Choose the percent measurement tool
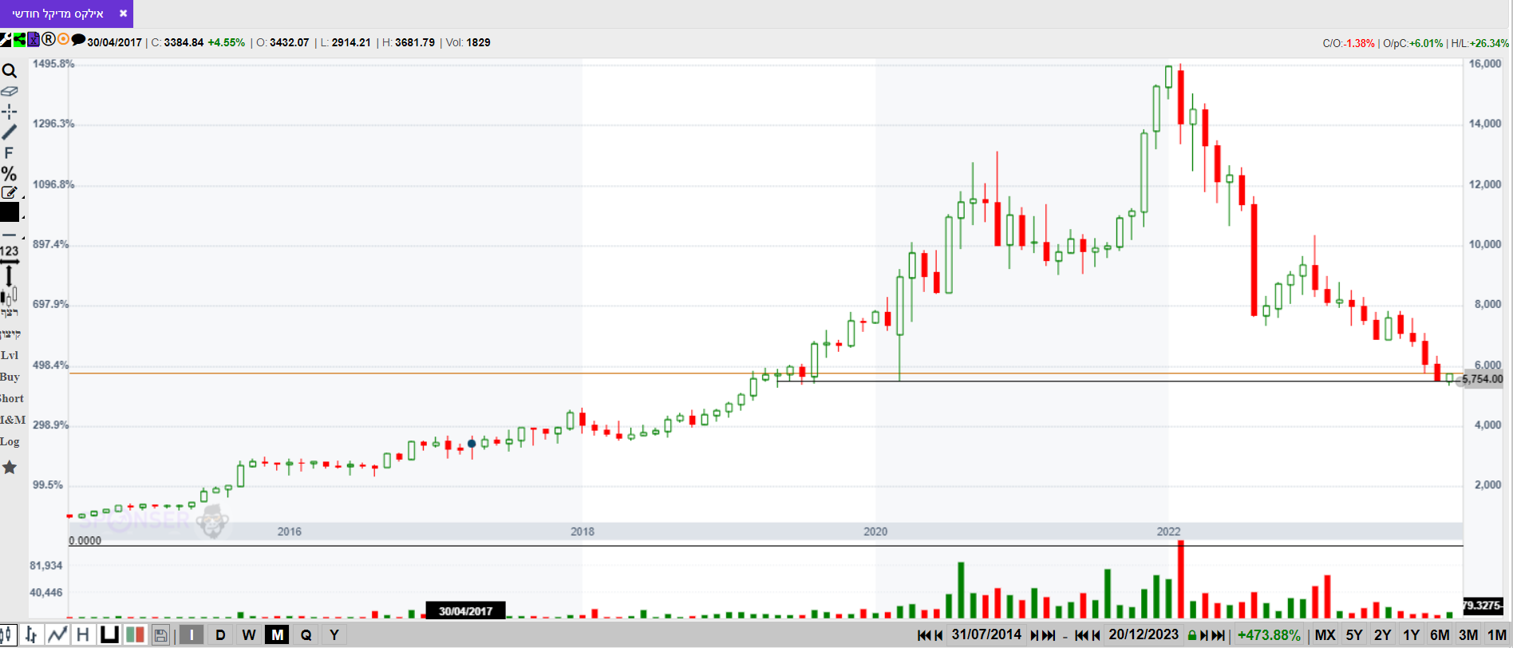 pos(10,173)
